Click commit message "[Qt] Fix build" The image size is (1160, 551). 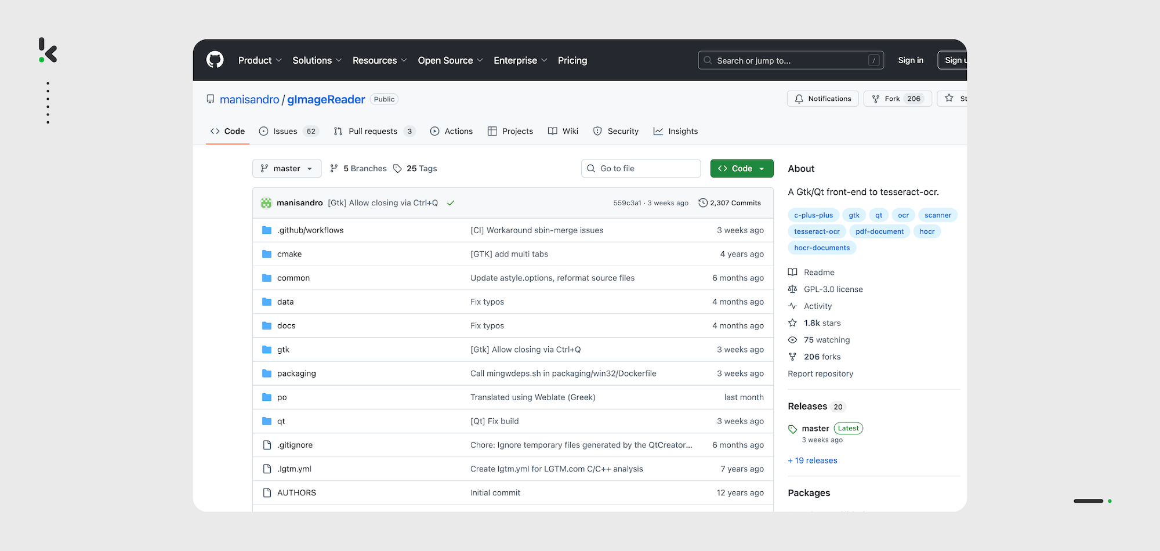coord(495,421)
